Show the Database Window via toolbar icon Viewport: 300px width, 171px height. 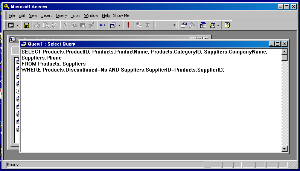pyautogui.click(x=203, y=25)
